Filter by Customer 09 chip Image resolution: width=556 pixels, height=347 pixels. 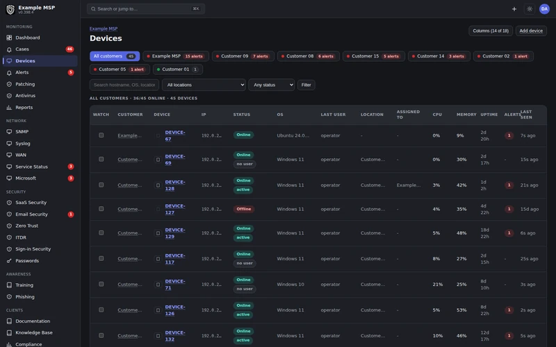tap(243, 56)
